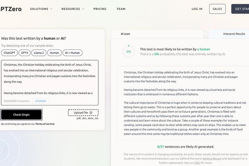Viewport: 249px width, 166px height.
Task: Select the ChatGPT sample text chip
Action: click(x=10, y=53)
